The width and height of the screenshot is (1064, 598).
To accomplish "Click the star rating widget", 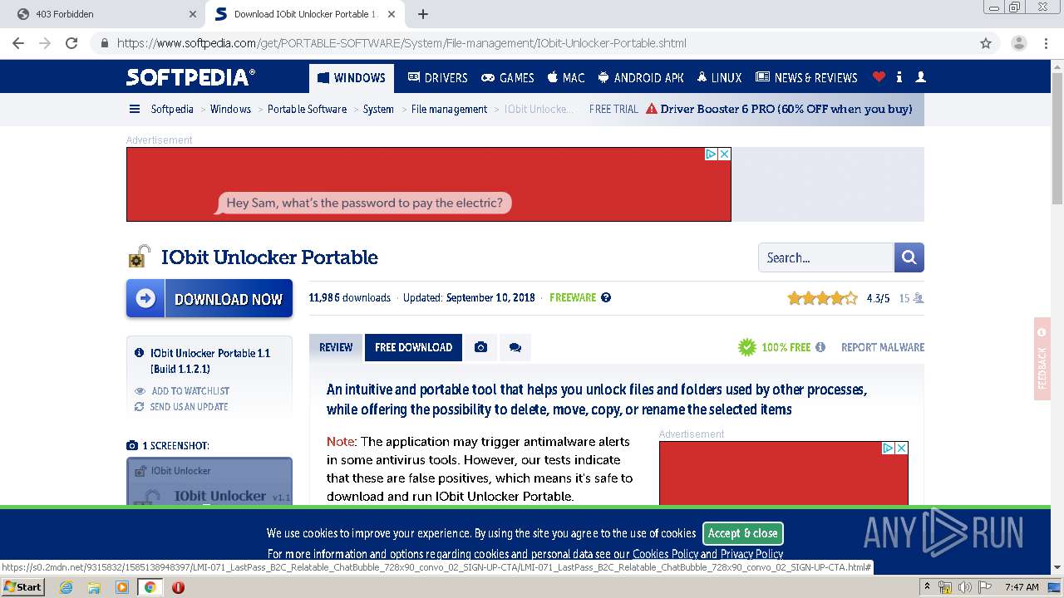I will click(822, 298).
